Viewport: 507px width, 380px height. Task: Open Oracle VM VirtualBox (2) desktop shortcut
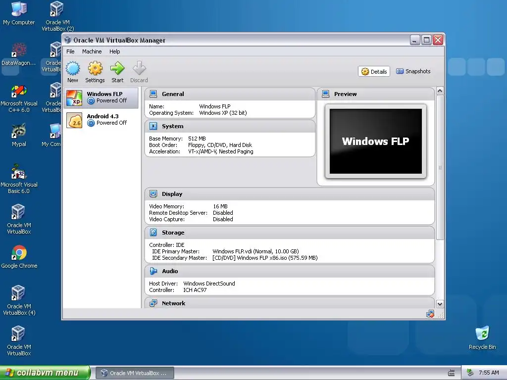pyautogui.click(x=57, y=16)
